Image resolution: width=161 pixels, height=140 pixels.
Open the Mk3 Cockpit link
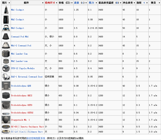(x=17, y=28)
